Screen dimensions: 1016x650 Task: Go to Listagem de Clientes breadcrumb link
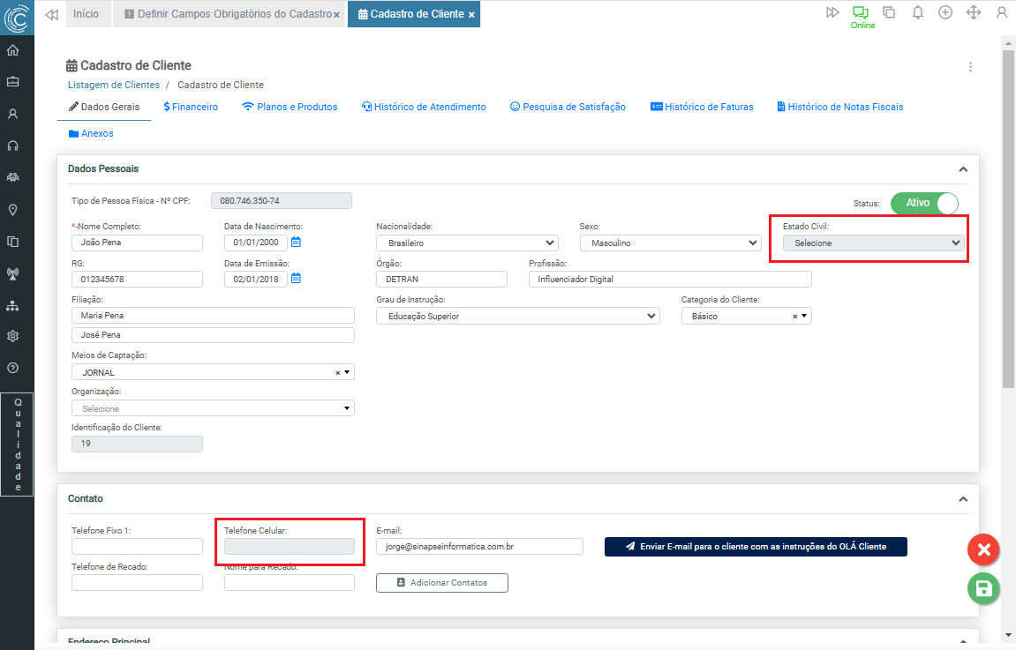tap(114, 85)
